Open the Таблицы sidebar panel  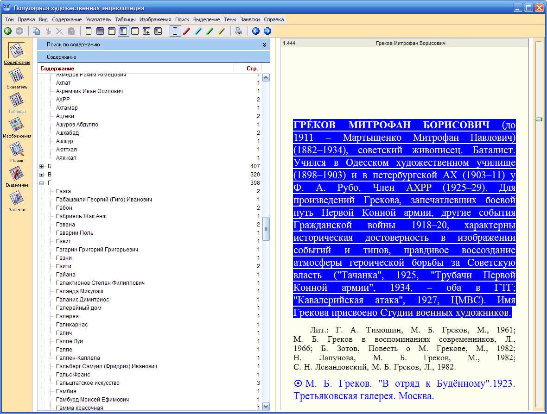coord(17,103)
